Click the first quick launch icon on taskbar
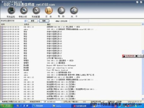This screenshot has height=108, width=144. coord(18,106)
